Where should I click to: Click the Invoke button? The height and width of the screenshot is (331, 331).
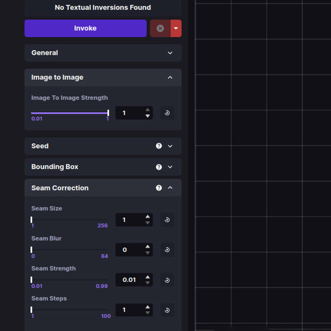86,28
